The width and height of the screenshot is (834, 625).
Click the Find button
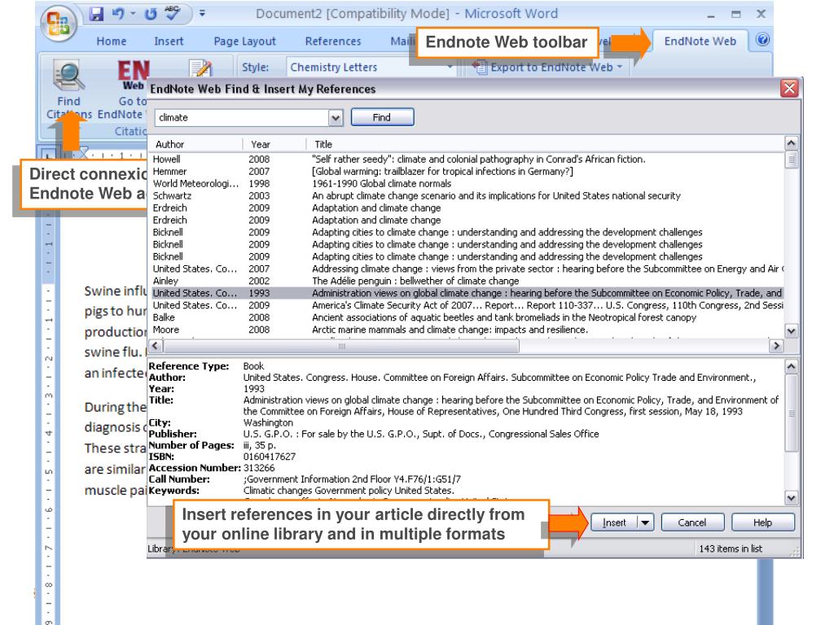382,117
